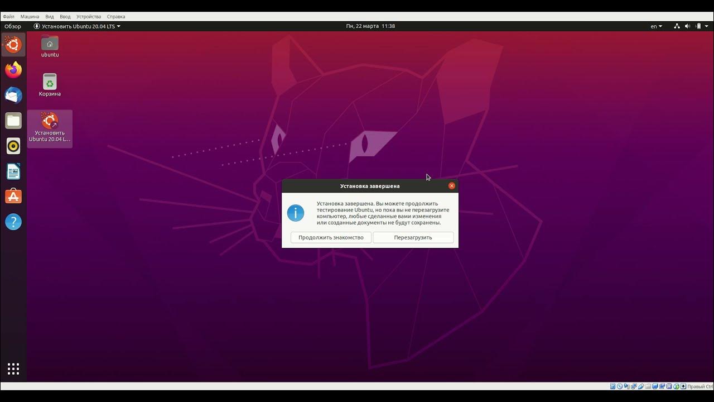This screenshot has height=402, width=714.
Task: Open the Файл menu
Action: point(8,17)
